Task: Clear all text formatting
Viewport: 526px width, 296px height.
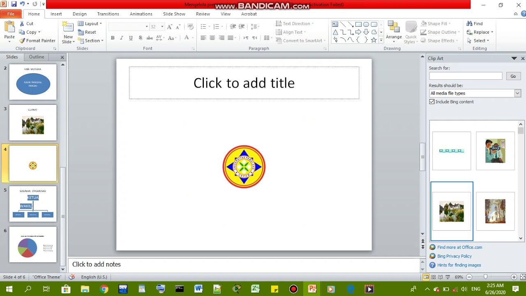Action: tap(190, 27)
